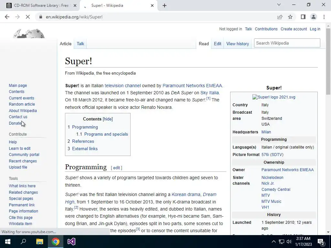Hide the Contents box

[x=108, y=119]
